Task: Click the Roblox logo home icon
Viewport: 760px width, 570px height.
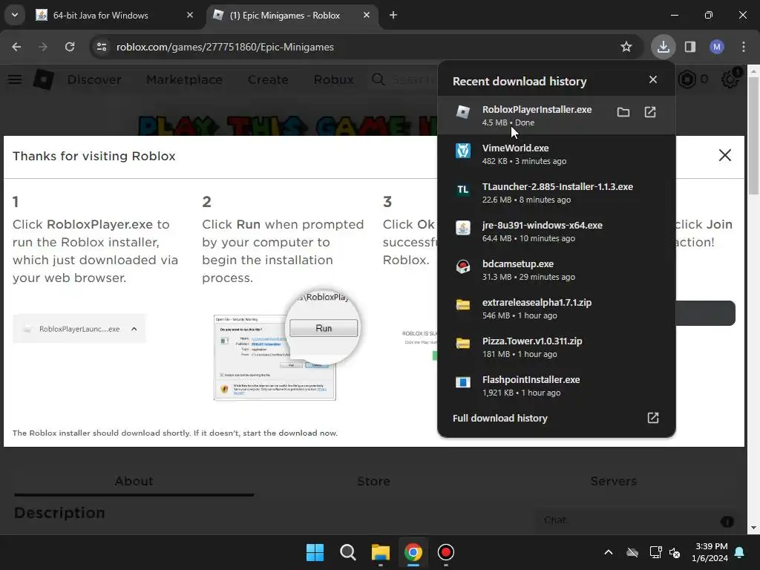Action: point(43,79)
